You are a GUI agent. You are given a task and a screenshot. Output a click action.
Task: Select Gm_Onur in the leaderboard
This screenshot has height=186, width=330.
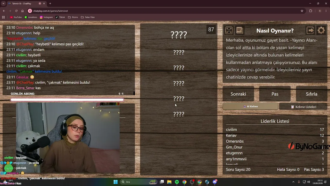(275, 147)
